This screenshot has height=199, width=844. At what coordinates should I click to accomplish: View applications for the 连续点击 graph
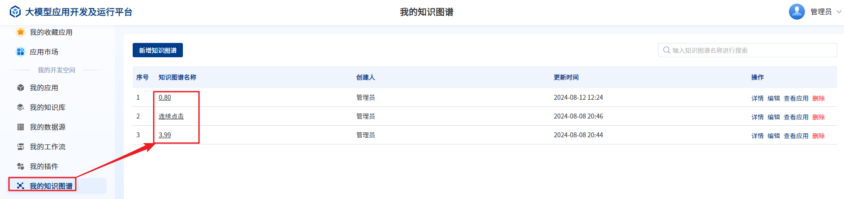[796, 117]
